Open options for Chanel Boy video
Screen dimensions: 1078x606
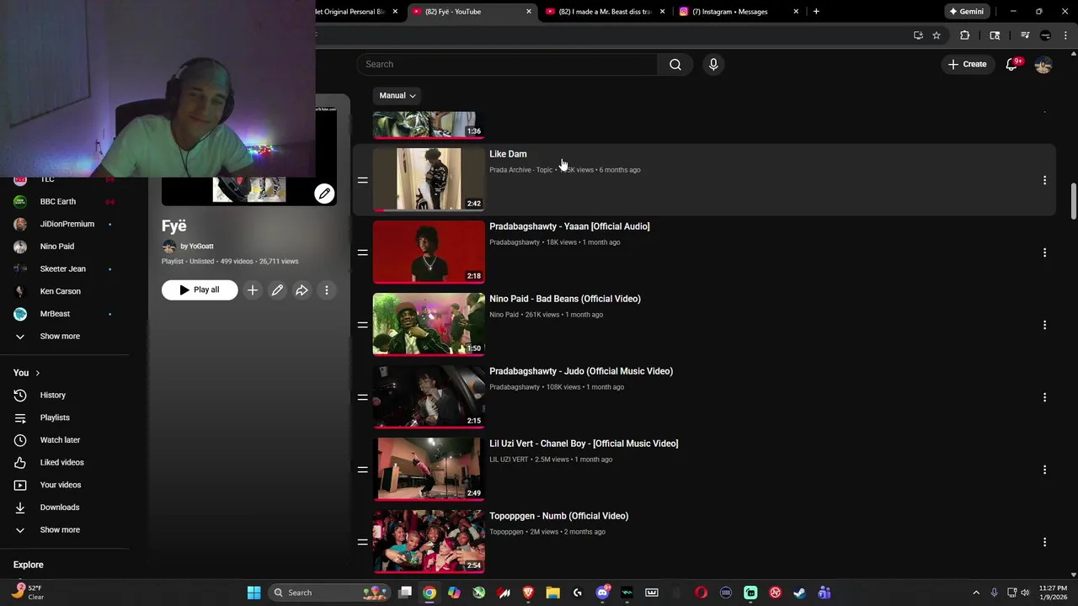click(x=1044, y=470)
